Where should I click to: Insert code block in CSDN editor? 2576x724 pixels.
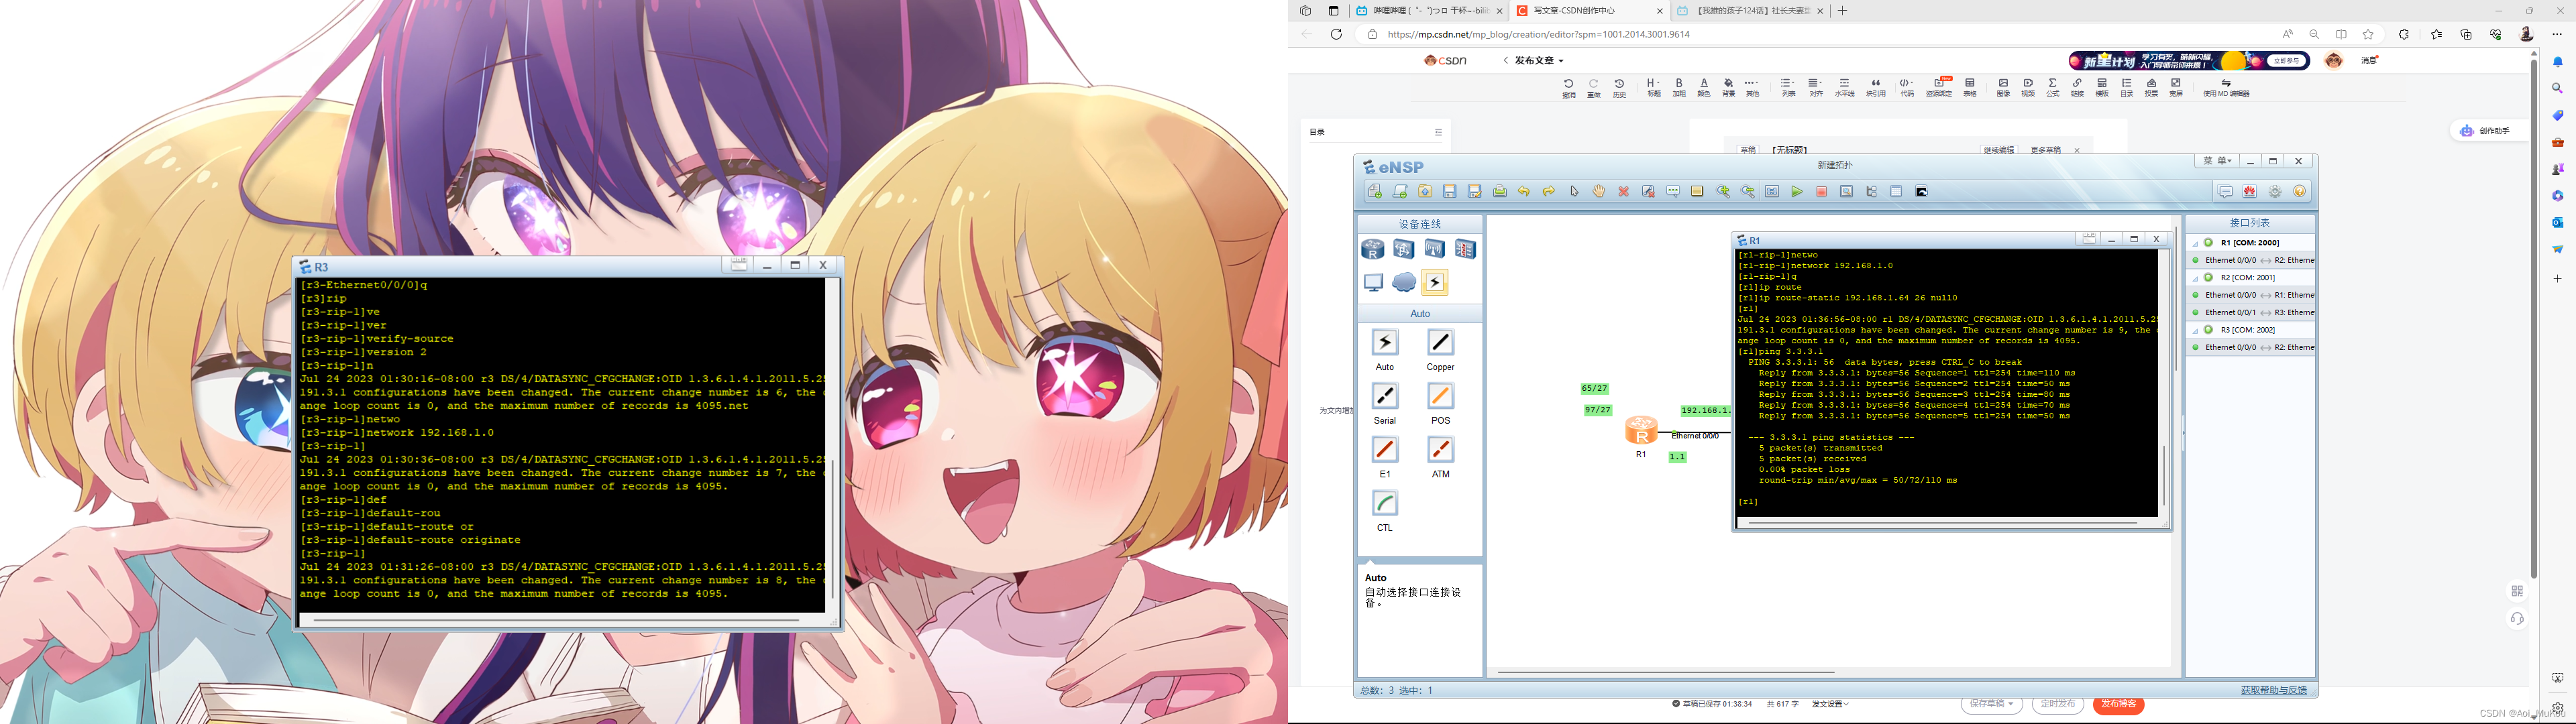click(1907, 87)
